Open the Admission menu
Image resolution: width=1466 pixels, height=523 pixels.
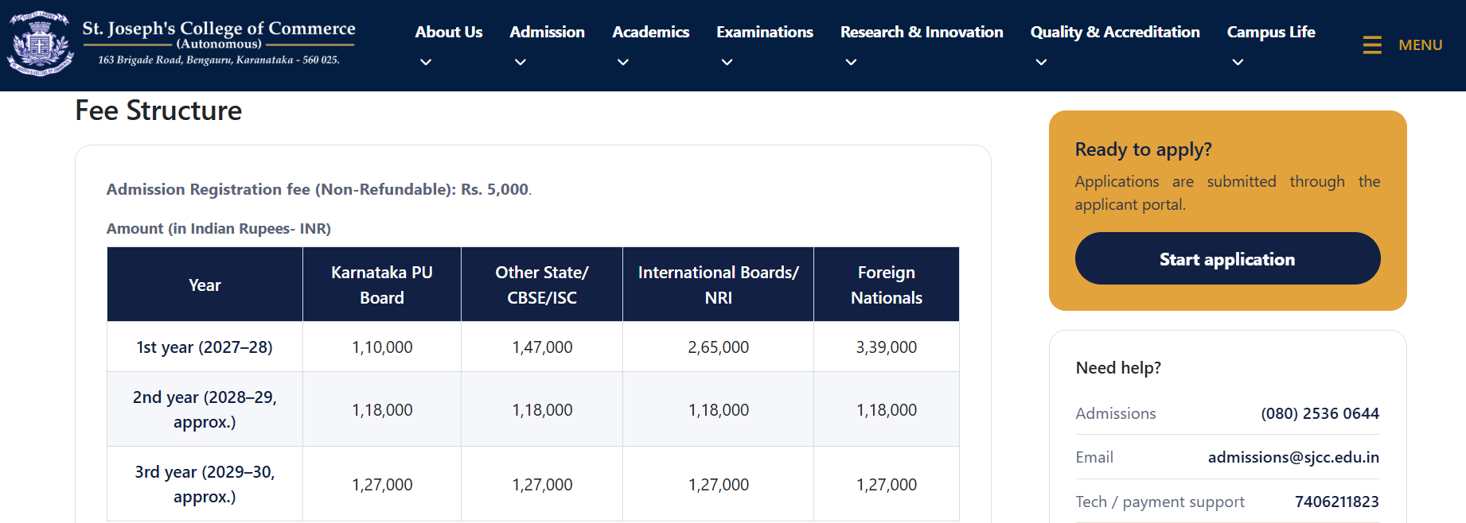point(548,32)
